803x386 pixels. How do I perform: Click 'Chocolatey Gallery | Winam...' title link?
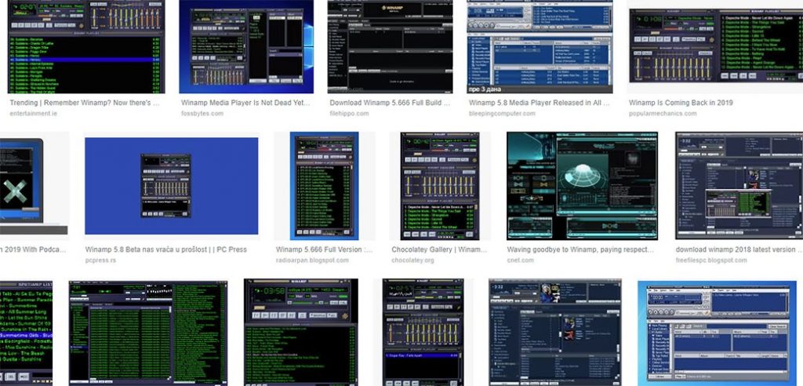439,249
